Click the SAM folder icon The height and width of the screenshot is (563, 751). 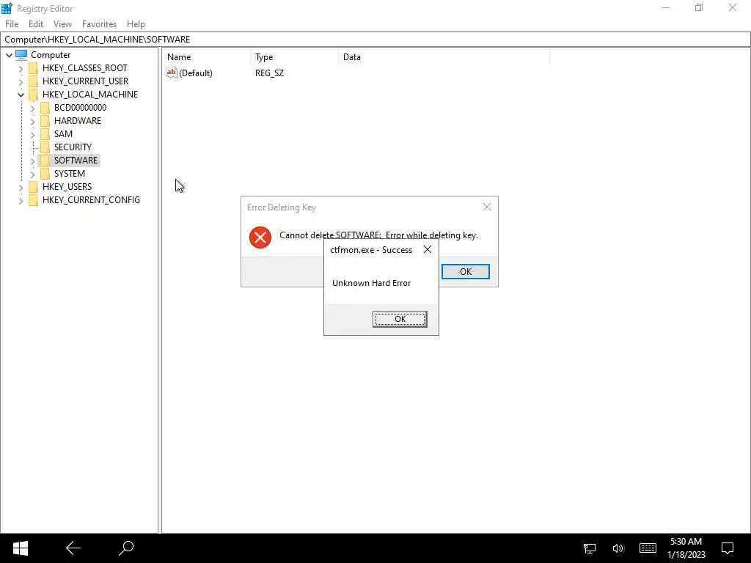[x=45, y=133]
